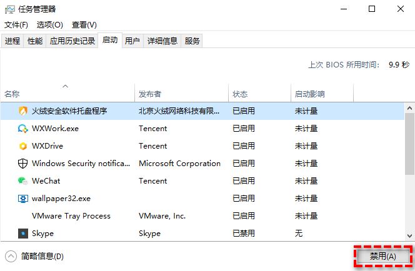
Task: Click the Skype app icon
Action: pyautogui.click(x=23, y=234)
